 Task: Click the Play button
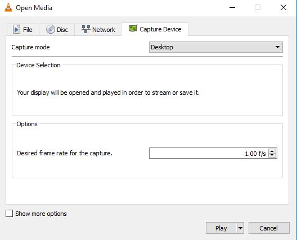coord(221,228)
